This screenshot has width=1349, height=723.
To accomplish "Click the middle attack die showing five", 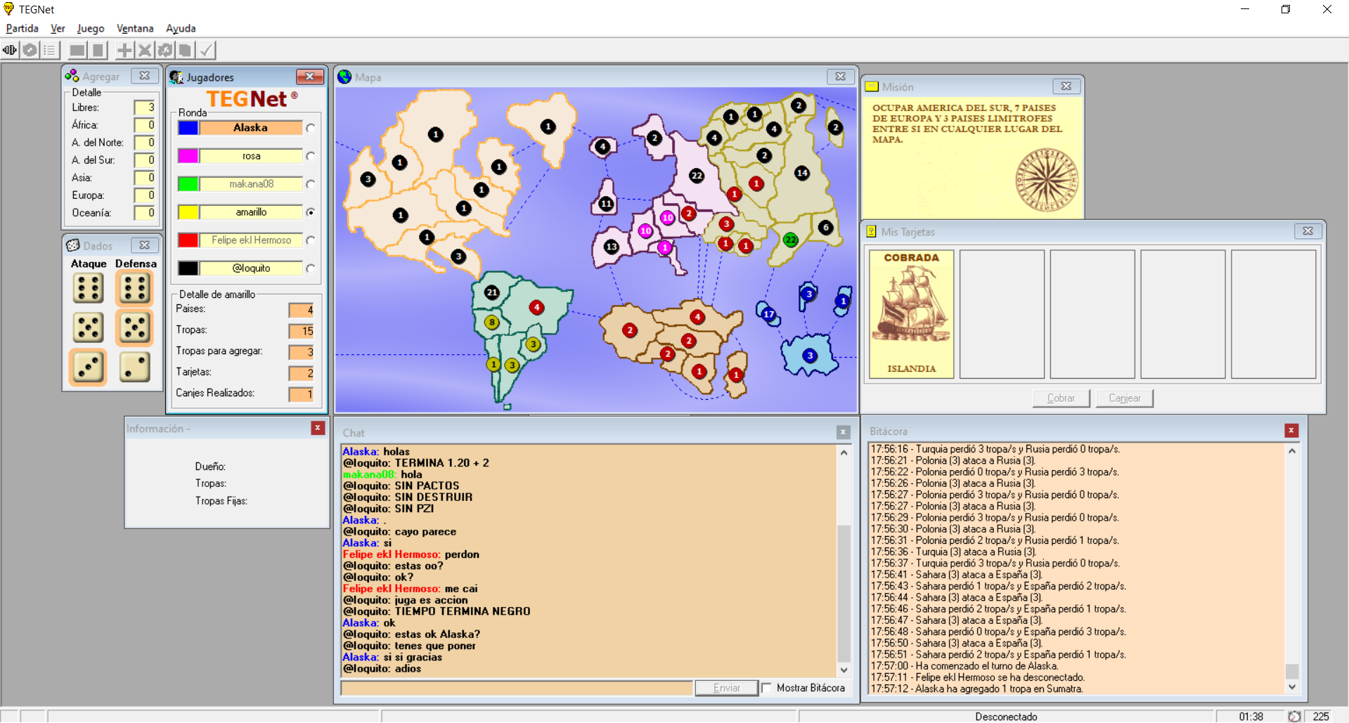I will 88,327.
